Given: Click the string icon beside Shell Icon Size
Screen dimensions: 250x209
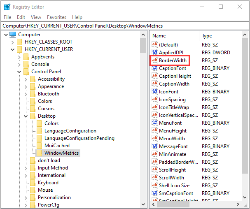Looking at the screenshot, I should click(x=155, y=185).
